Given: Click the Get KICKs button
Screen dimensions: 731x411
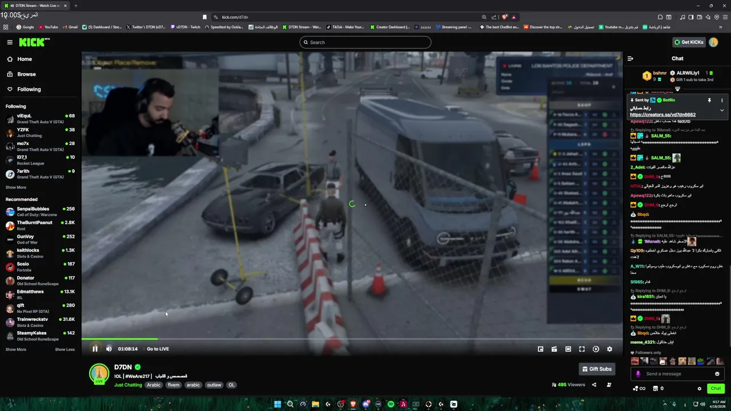Looking at the screenshot, I should click(688, 42).
